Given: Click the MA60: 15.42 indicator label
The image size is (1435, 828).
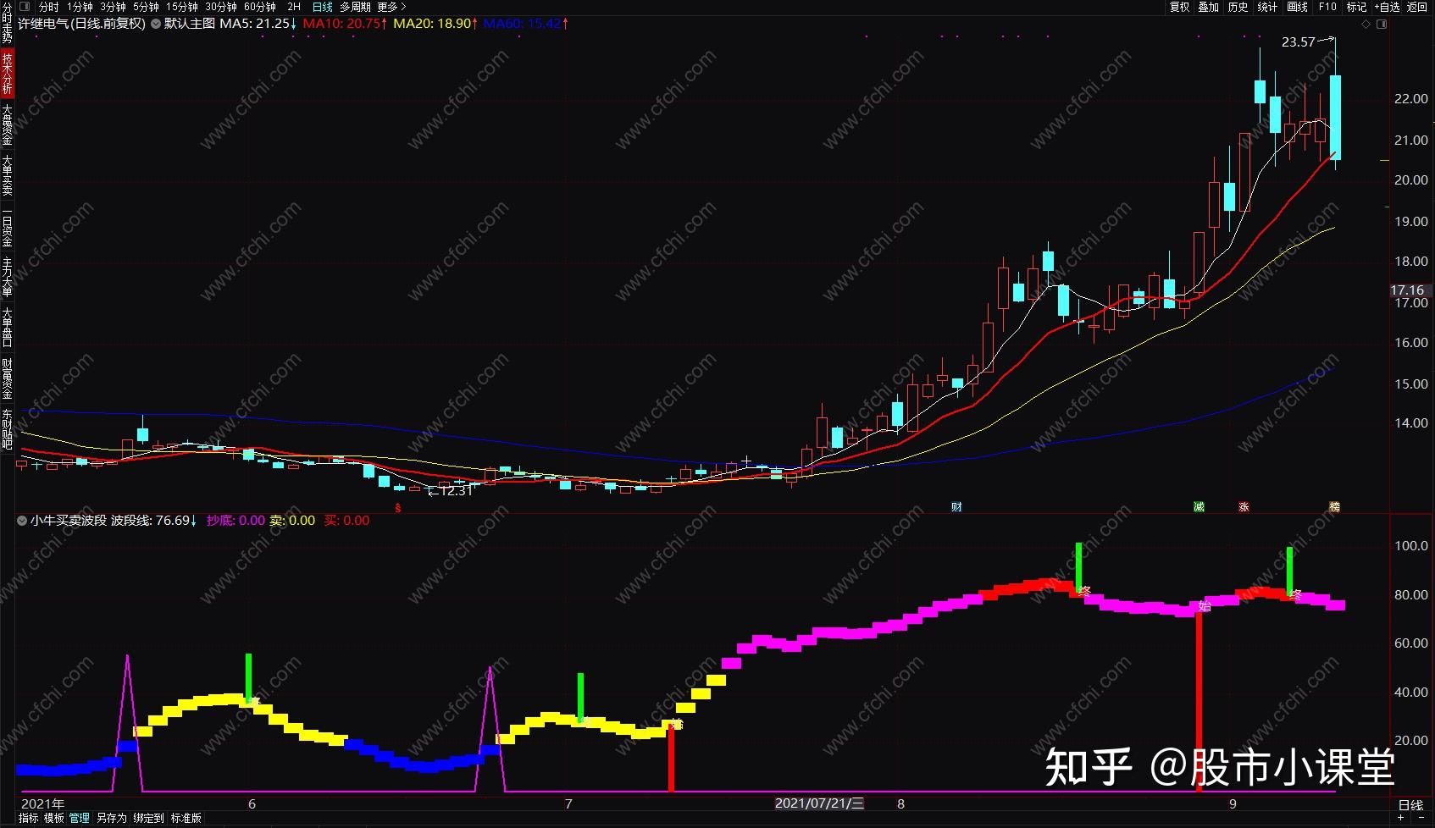Looking at the screenshot, I should point(526,24).
